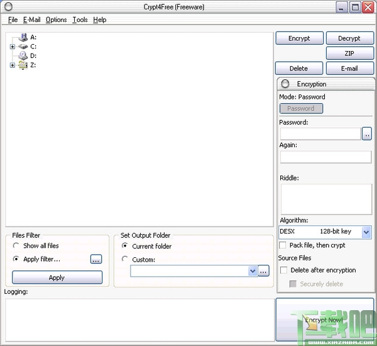Click the floppy drive A: icon
Image resolution: width=377 pixels, height=346 pixels.
coord(23,37)
